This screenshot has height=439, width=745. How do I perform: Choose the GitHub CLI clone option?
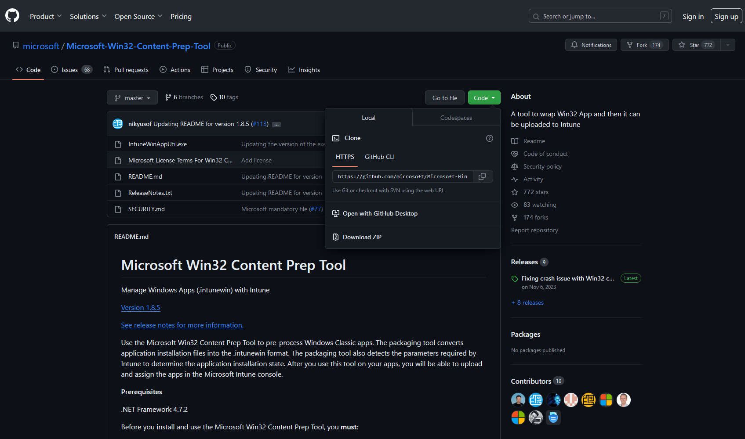380,157
